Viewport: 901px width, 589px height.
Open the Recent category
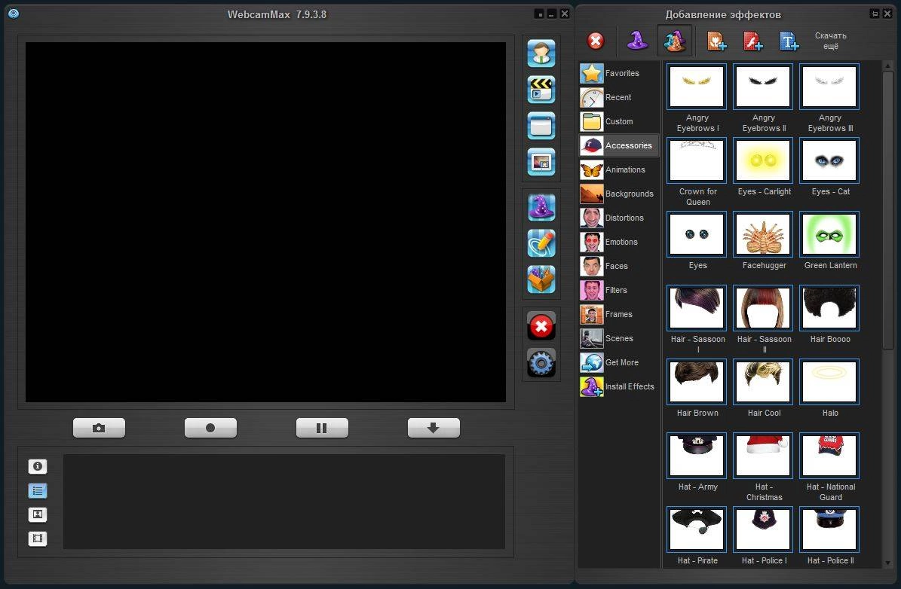pos(619,98)
